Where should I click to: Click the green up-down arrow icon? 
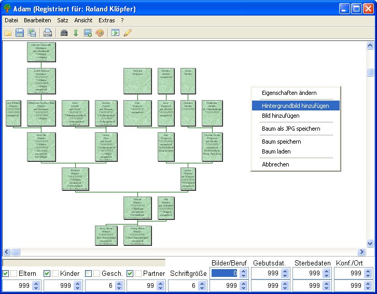(76, 33)
